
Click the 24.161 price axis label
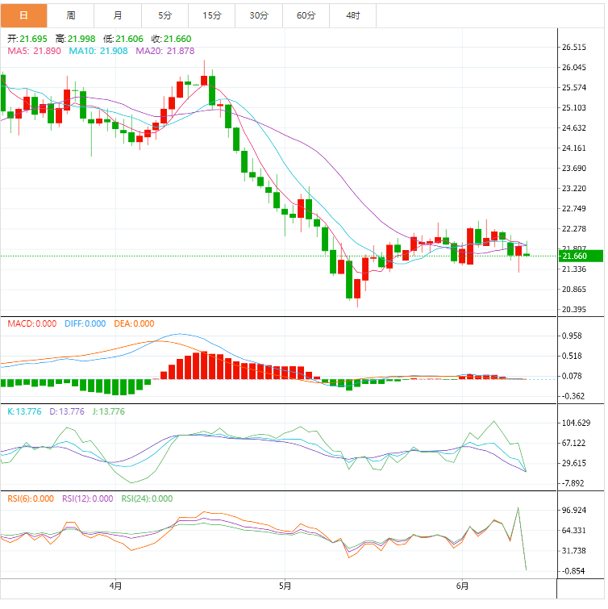pos(574,148)
